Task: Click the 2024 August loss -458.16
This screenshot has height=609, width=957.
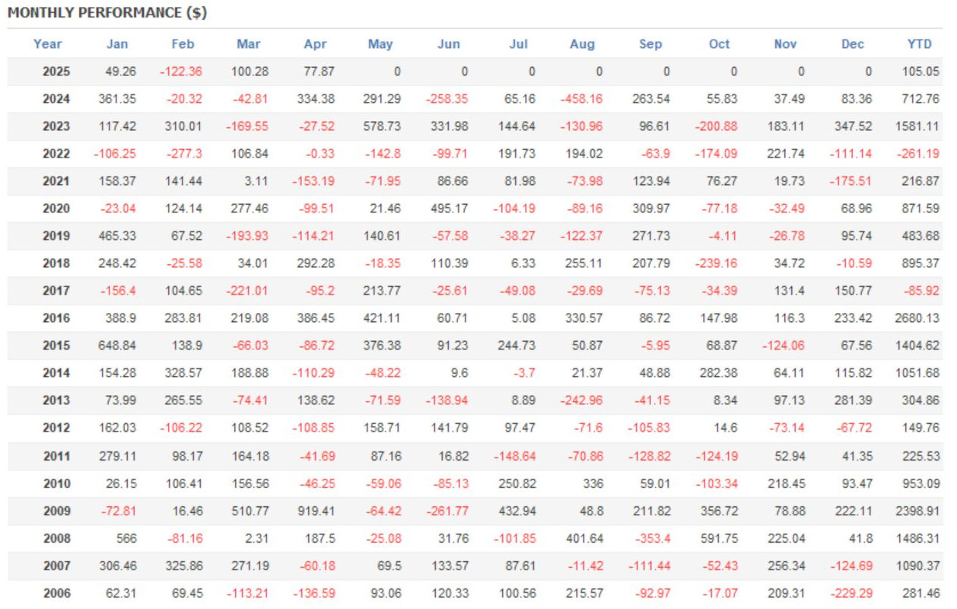Action: coord(582,99)
